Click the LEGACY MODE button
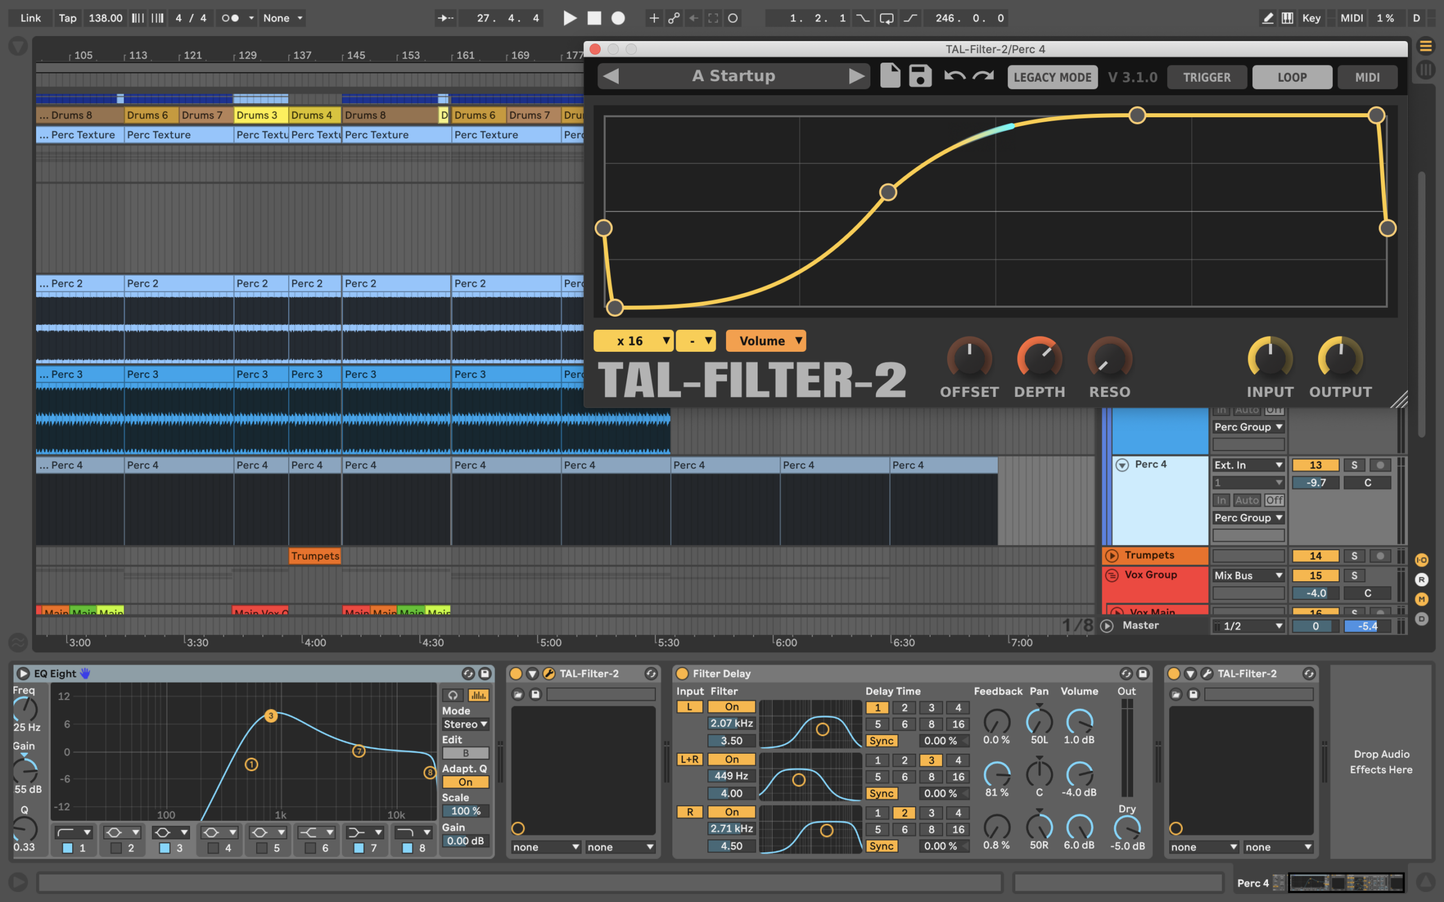This screenshot has width=1444, height=902. pos(1052,77)
